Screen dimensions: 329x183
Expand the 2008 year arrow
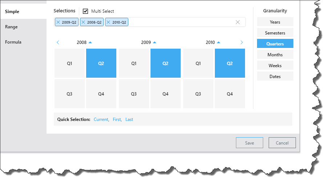pos(90,42)
